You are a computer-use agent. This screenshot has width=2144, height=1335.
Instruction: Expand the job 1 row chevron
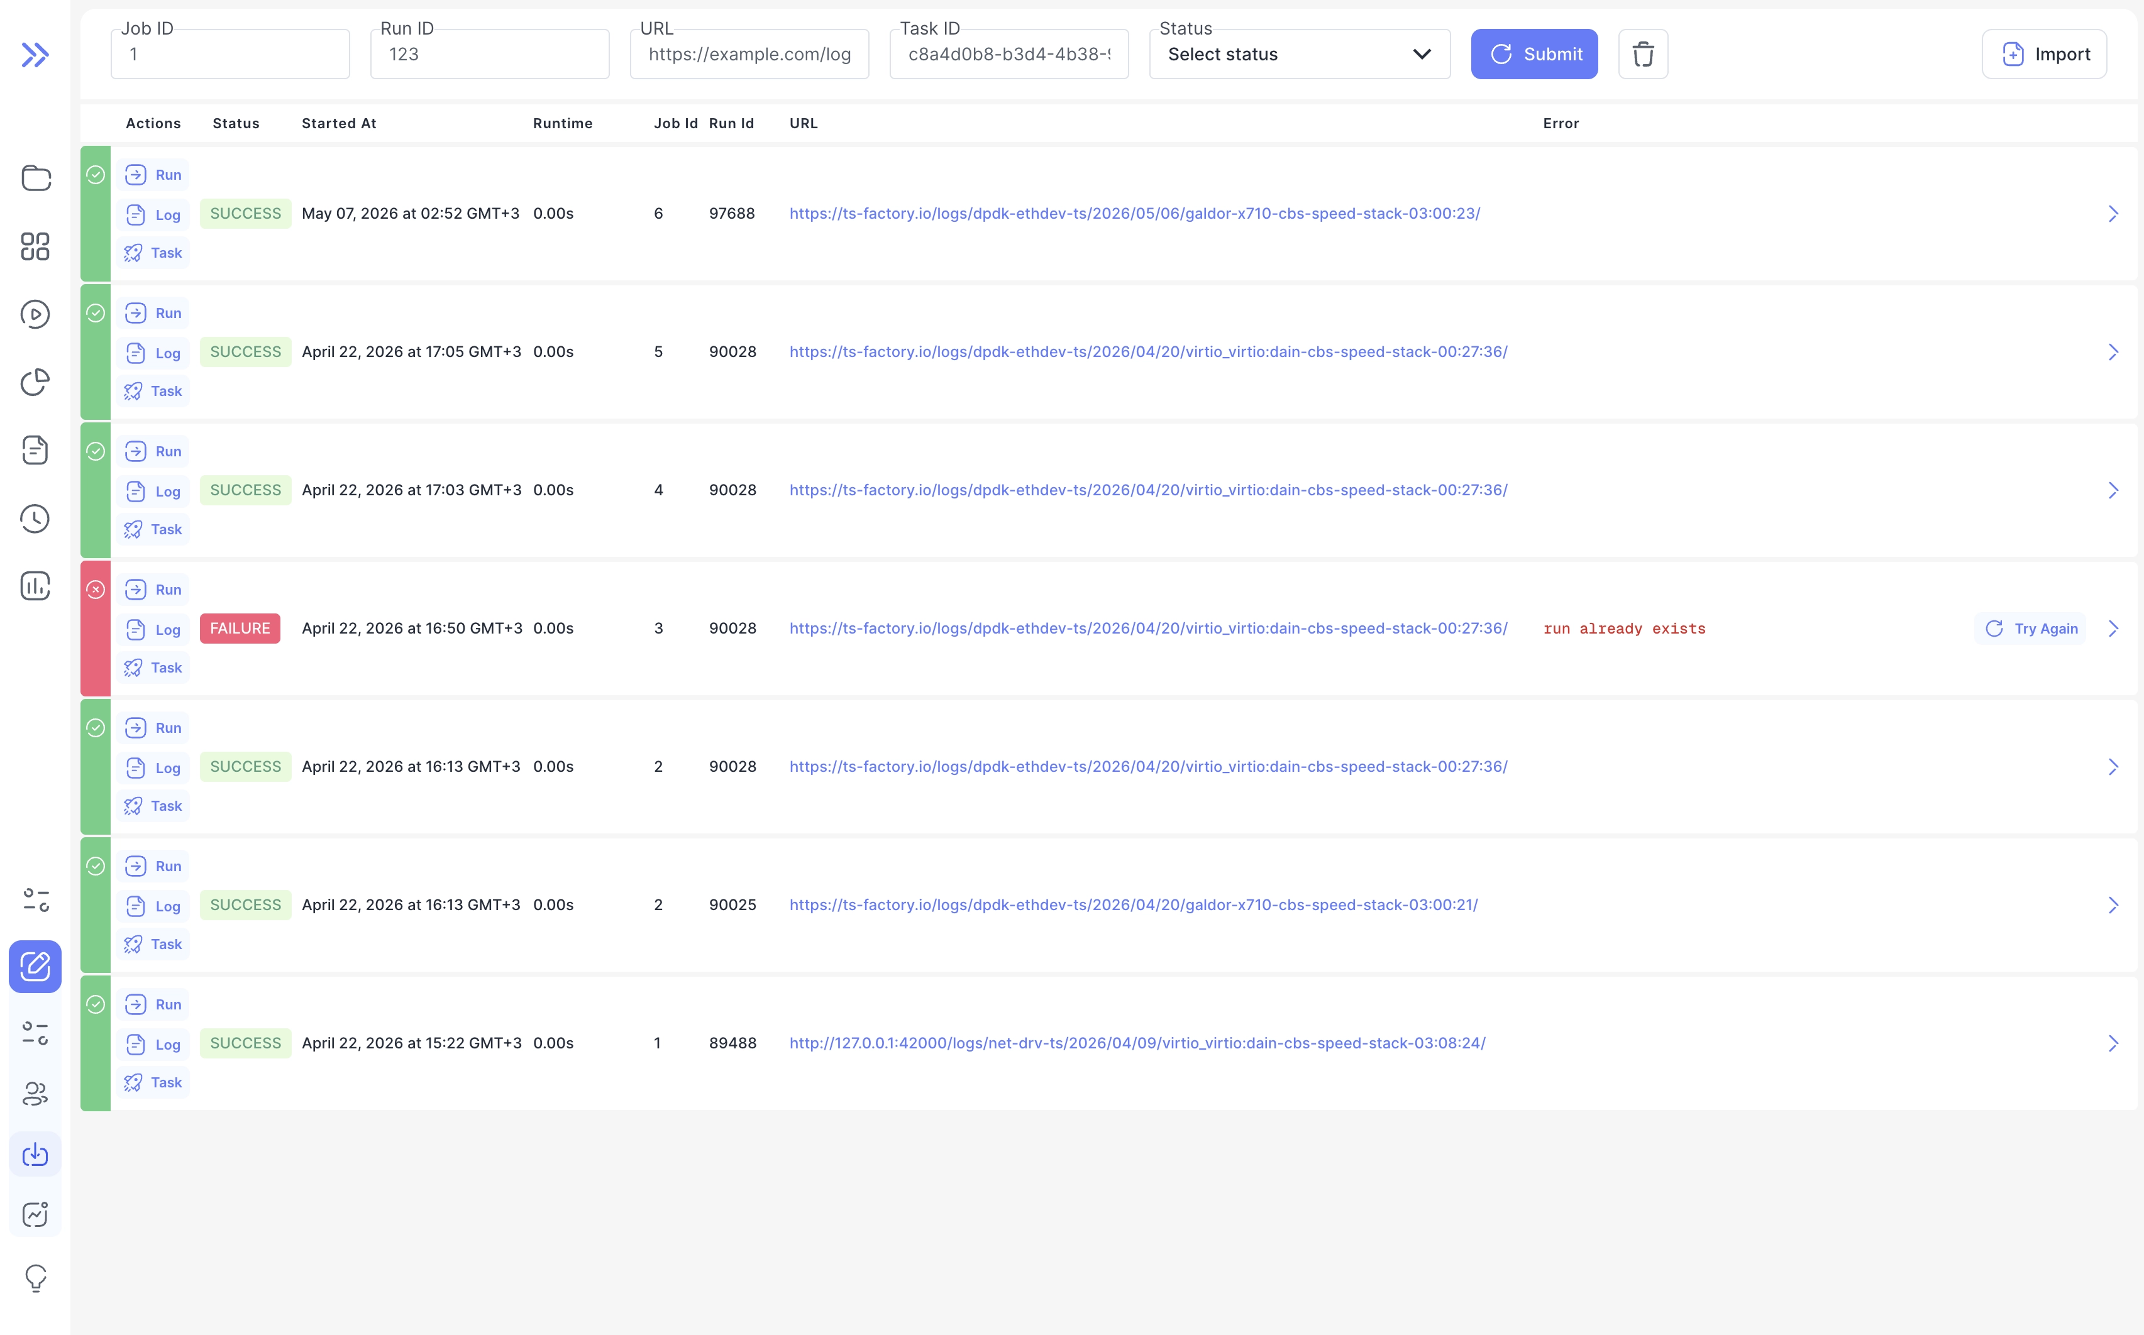[2113, 1043]
